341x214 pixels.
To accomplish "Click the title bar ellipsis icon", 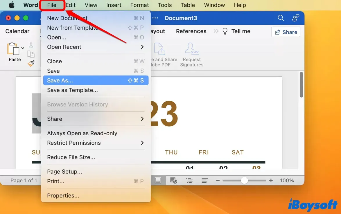I will [155, 18].
